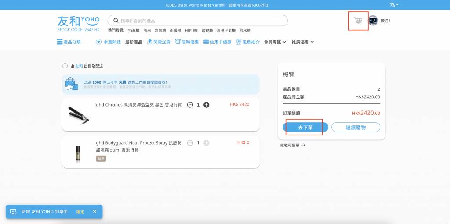
Task: Click the search field for products
Action: pos(197,21)
